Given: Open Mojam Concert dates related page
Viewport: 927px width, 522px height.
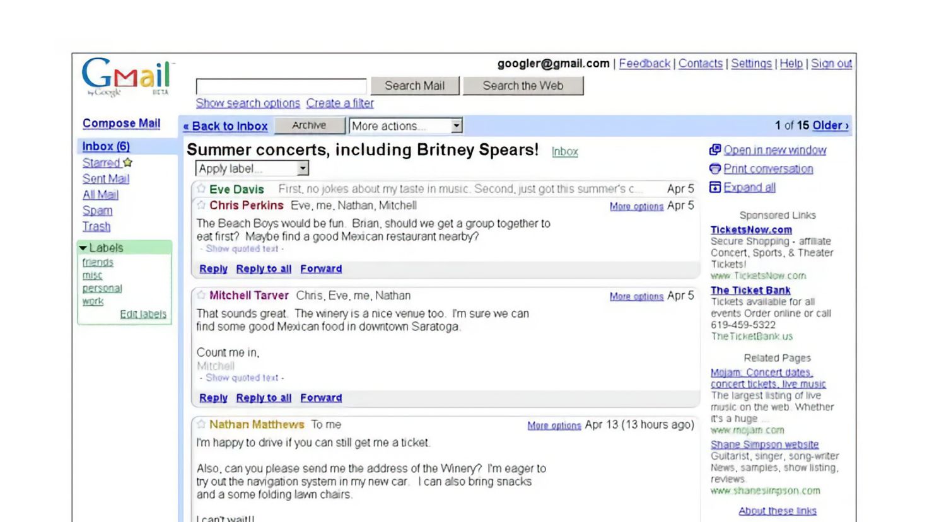Looking at the screenshot, I should 768,378.
